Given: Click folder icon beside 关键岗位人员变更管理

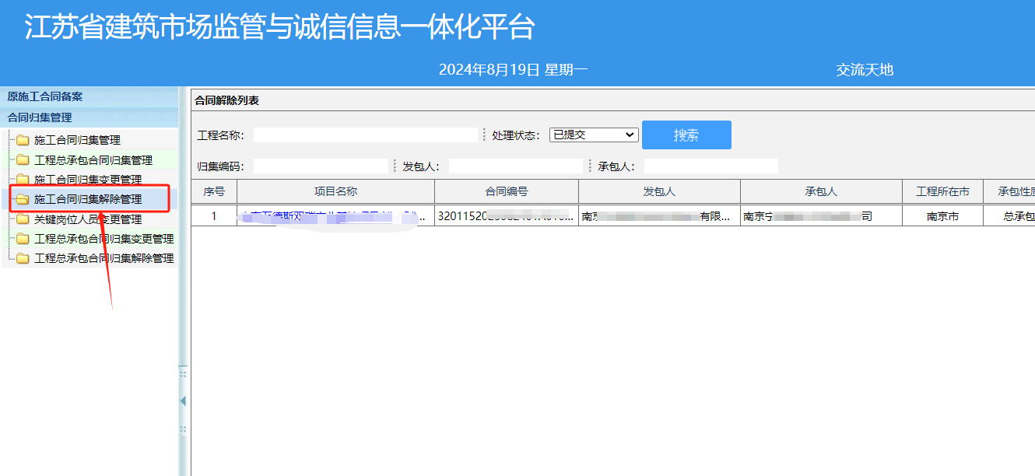Looking at the screenshot, I should [23, 219].
